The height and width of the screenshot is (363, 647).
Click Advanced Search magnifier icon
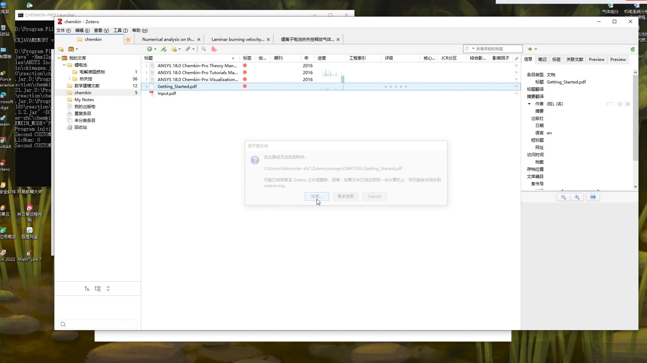[204, 49]
